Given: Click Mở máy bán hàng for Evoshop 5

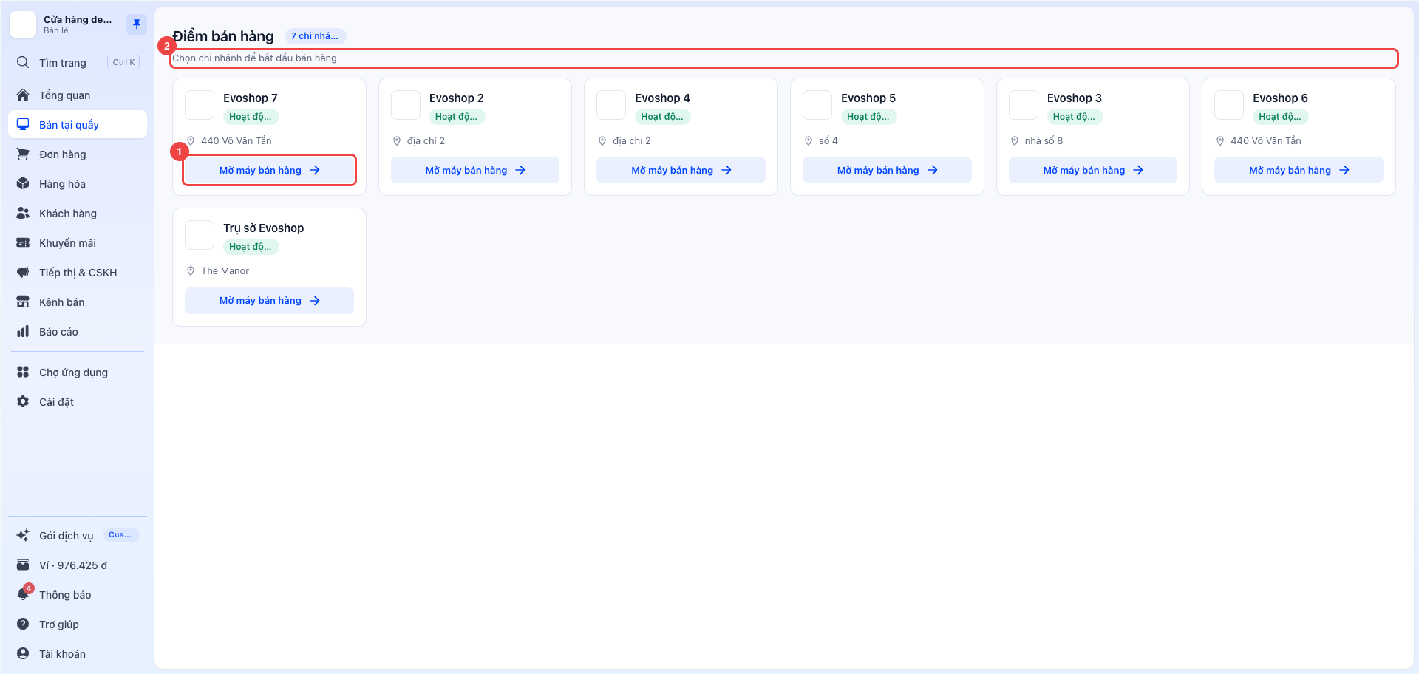Looking at the screenshot, I should [x=887, y=170].
